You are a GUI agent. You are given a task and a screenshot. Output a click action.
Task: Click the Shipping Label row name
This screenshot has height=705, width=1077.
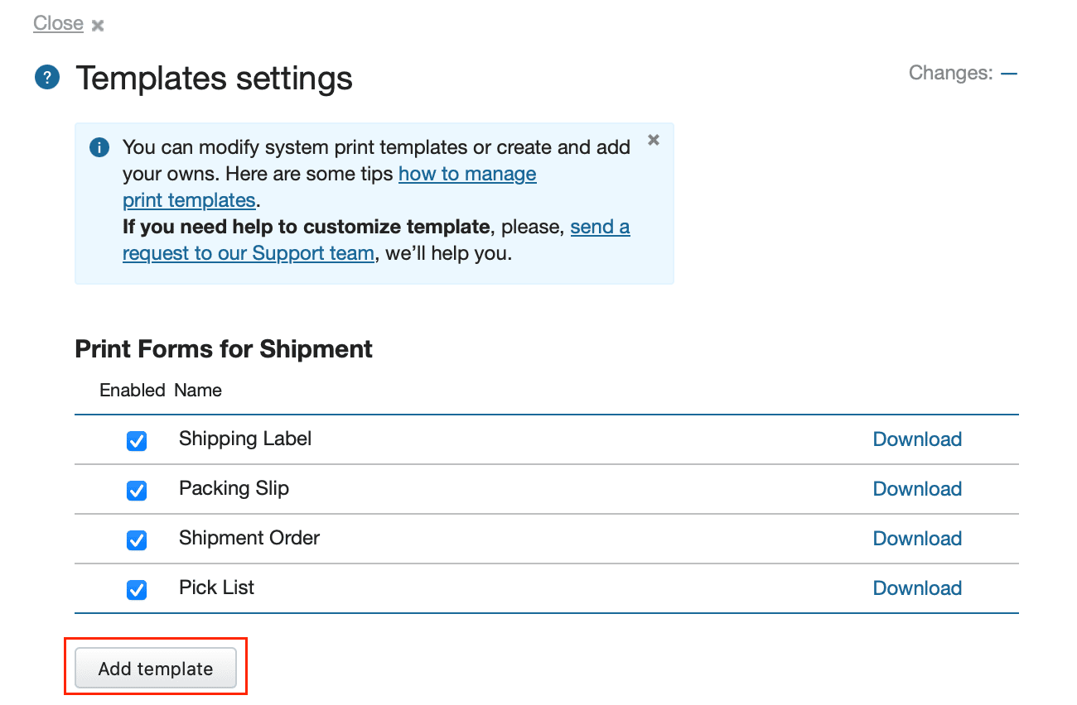[x=245, y=439]
